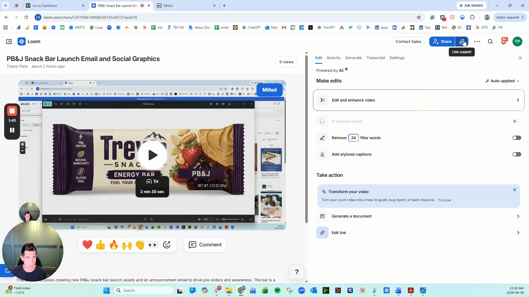Click the copy link icon beside Share
529x297 pixels.
pos(462,42)
